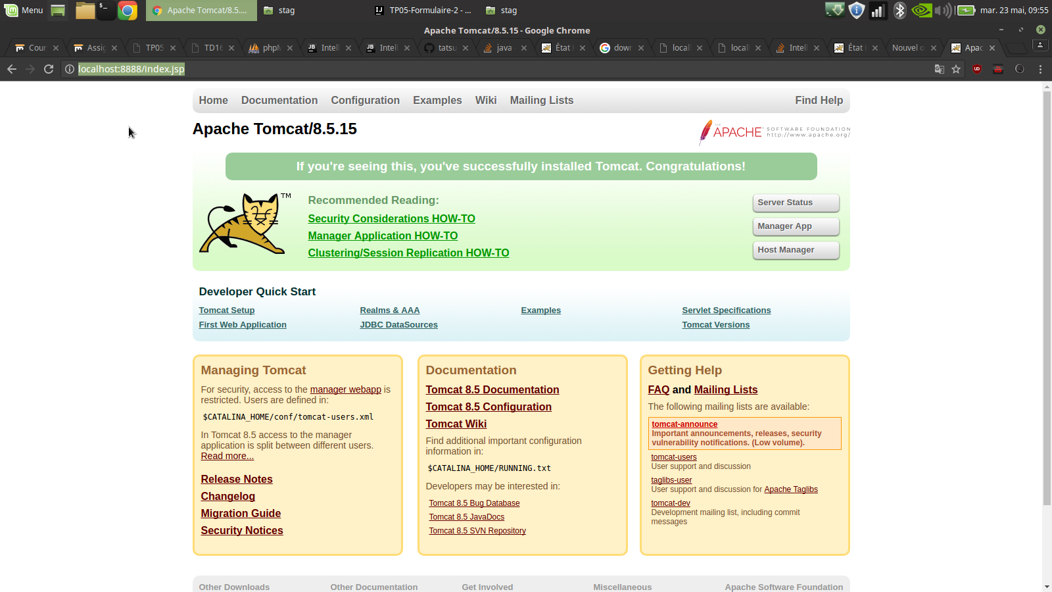
Task: Open the Wiki nav menu item
Action: coord(486,101)
